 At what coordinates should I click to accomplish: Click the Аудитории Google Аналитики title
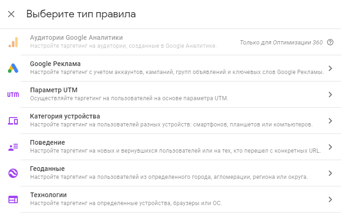click(76, 37)
